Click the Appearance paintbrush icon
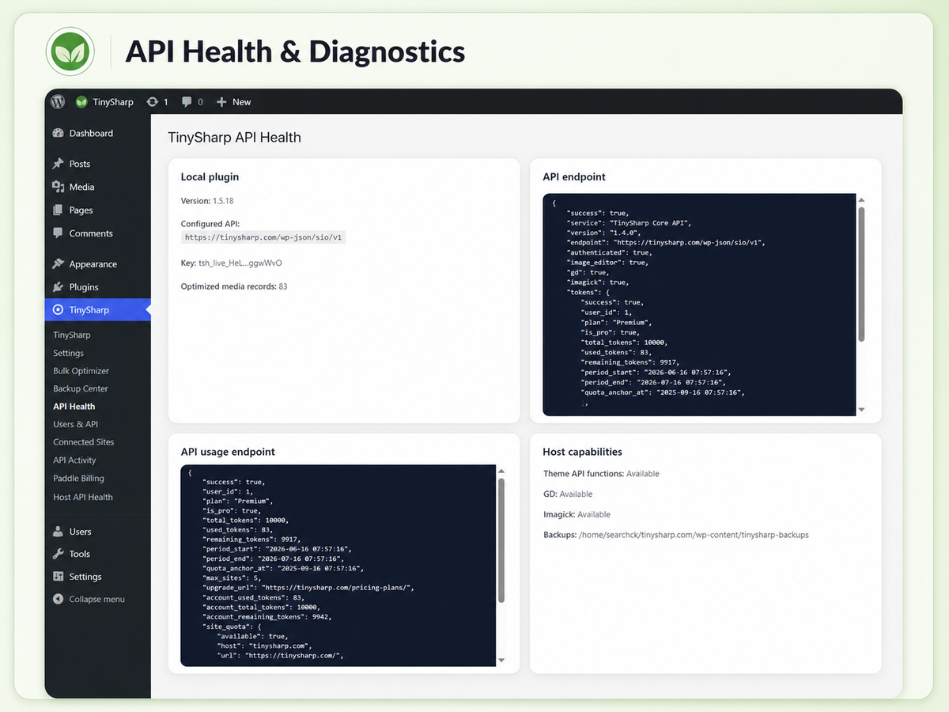949x712 pixels. [x=58, y=263]
